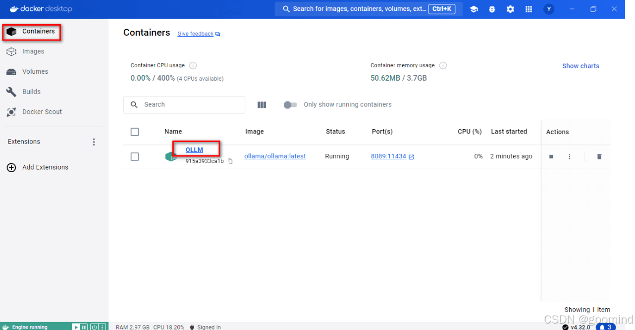Sort by the Name column header
The height and width of the screenshot is (330, 635).
[173, 132]
